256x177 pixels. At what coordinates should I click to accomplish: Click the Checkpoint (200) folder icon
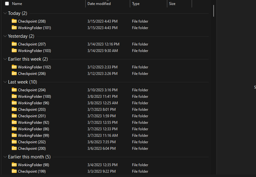coord(14,148)
